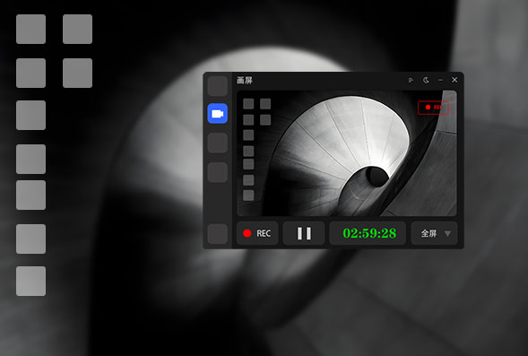
Task: Click the REC record button with red dot
Action: 257,233
